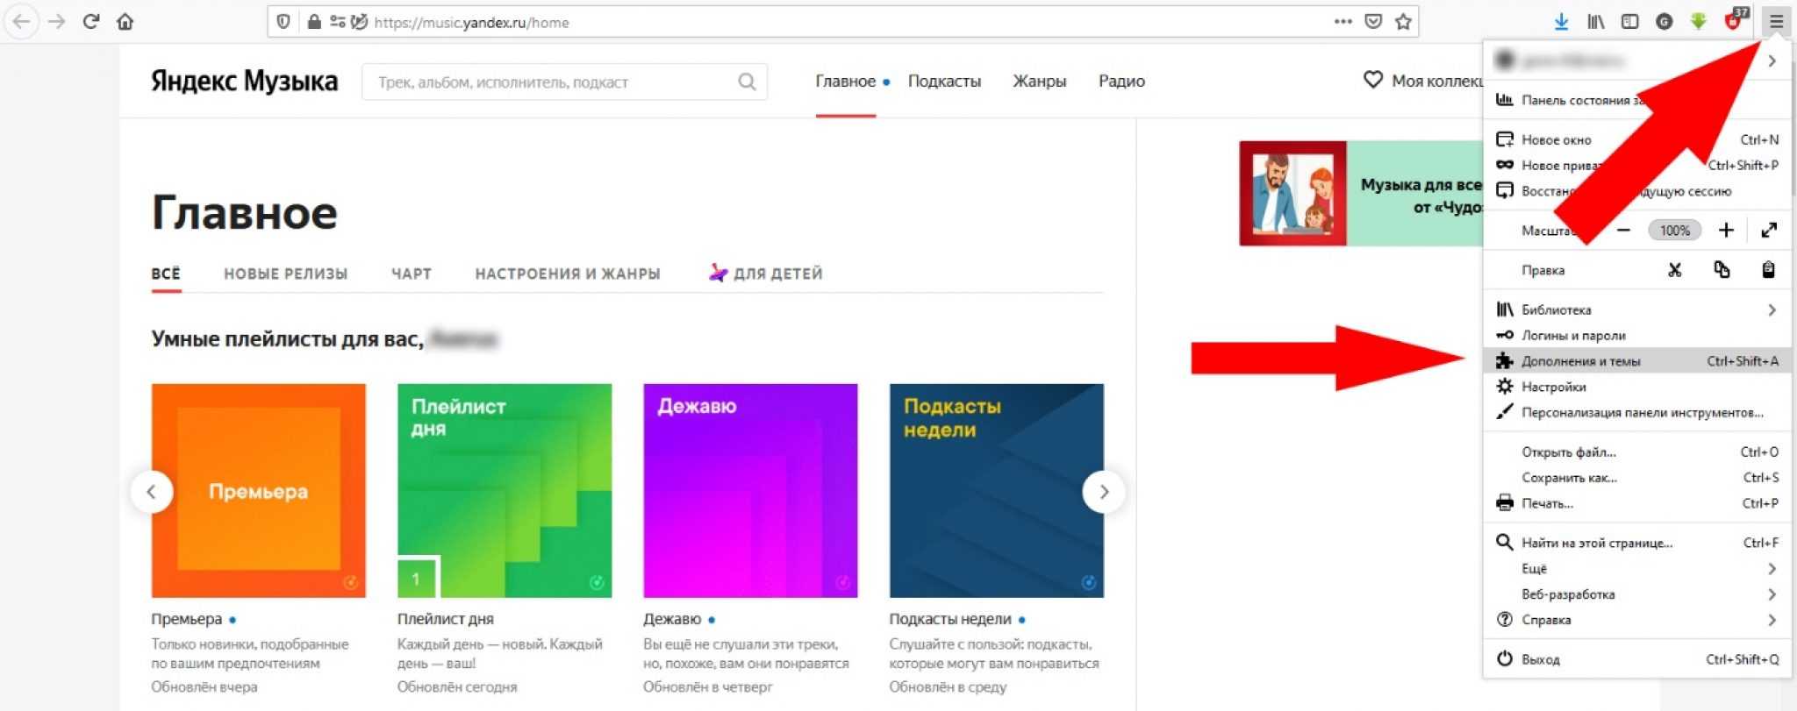
Task: Show previous playlists with left carousel arrow
Action: [x=151, y=492]
